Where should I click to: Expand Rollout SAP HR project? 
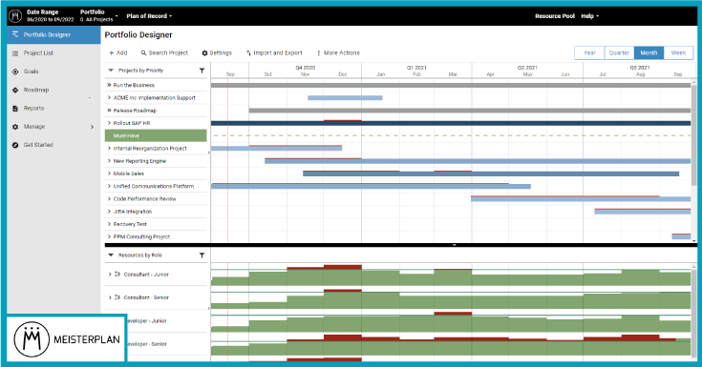point(109,123)
